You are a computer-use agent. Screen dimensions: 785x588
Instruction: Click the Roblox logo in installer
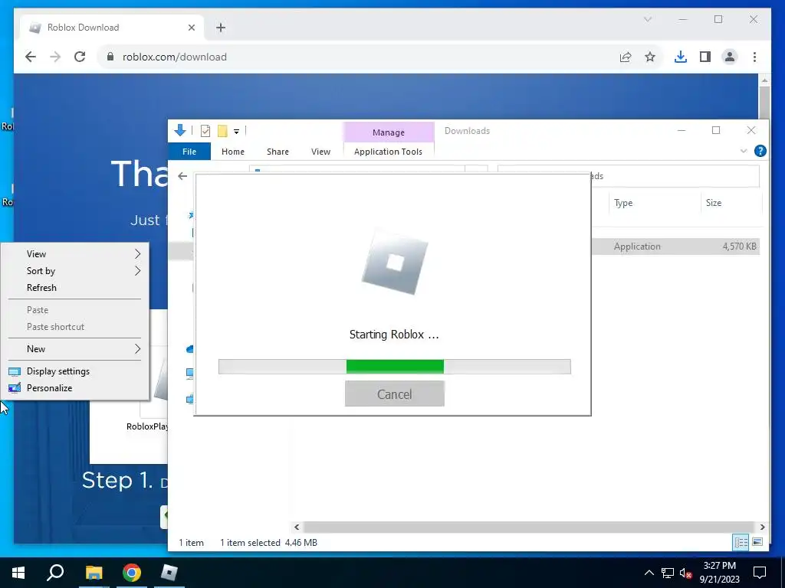[395, 263]
